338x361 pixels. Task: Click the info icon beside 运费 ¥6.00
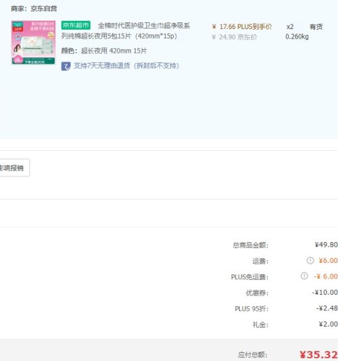tap(310, 261)
